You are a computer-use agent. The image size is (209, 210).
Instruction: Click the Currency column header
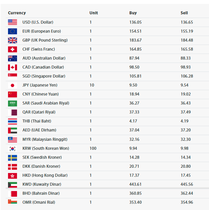(17, 13)
